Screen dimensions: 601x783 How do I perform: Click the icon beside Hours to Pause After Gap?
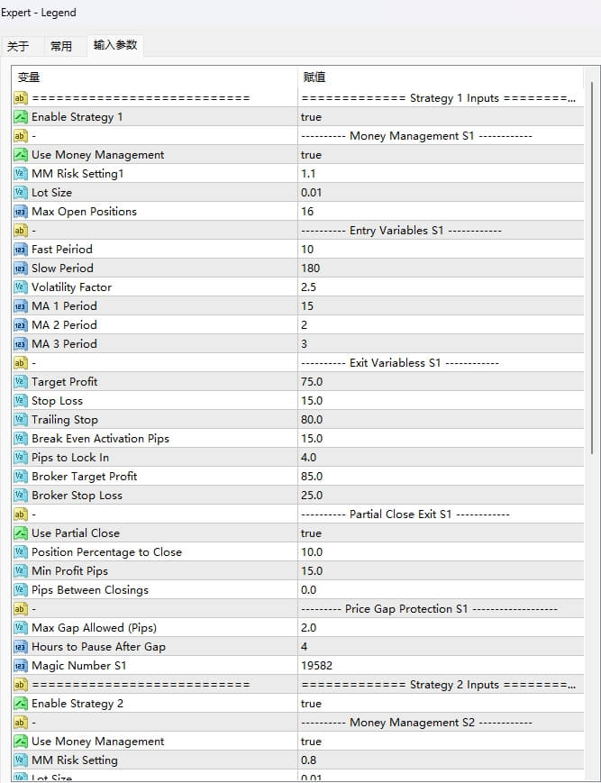coord(21,647)
